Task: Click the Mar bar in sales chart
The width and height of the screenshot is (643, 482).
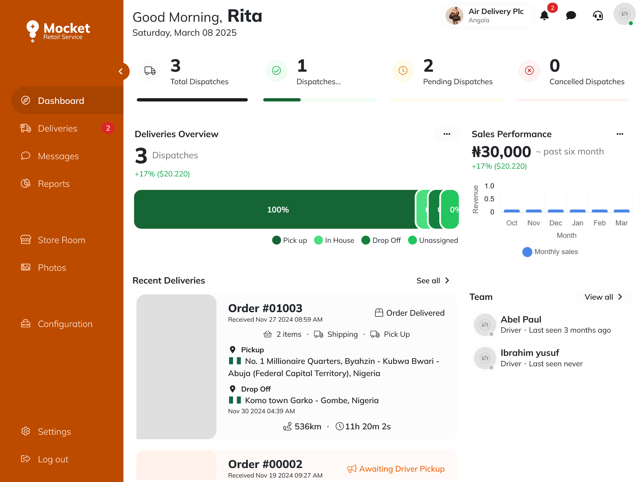Action: (622, 211)
